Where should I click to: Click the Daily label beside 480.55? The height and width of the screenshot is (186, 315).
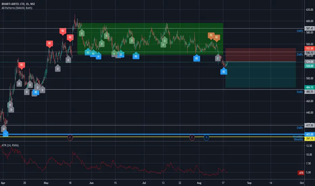click(x=300, y=92)
